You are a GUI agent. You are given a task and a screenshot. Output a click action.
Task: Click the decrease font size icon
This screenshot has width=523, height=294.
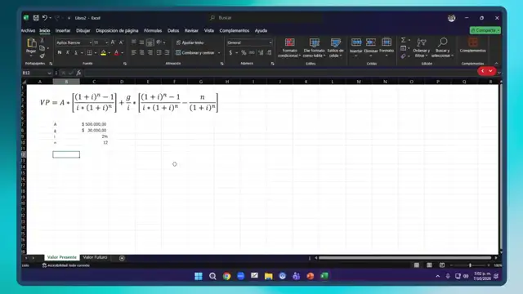point(121,42)
